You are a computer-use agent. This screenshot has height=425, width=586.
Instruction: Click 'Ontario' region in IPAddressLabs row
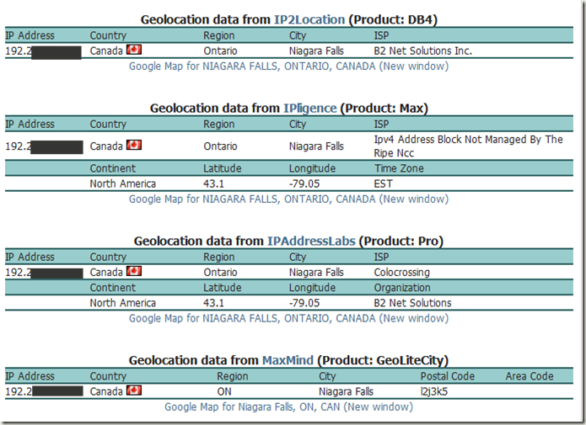[x=220, y=273]
